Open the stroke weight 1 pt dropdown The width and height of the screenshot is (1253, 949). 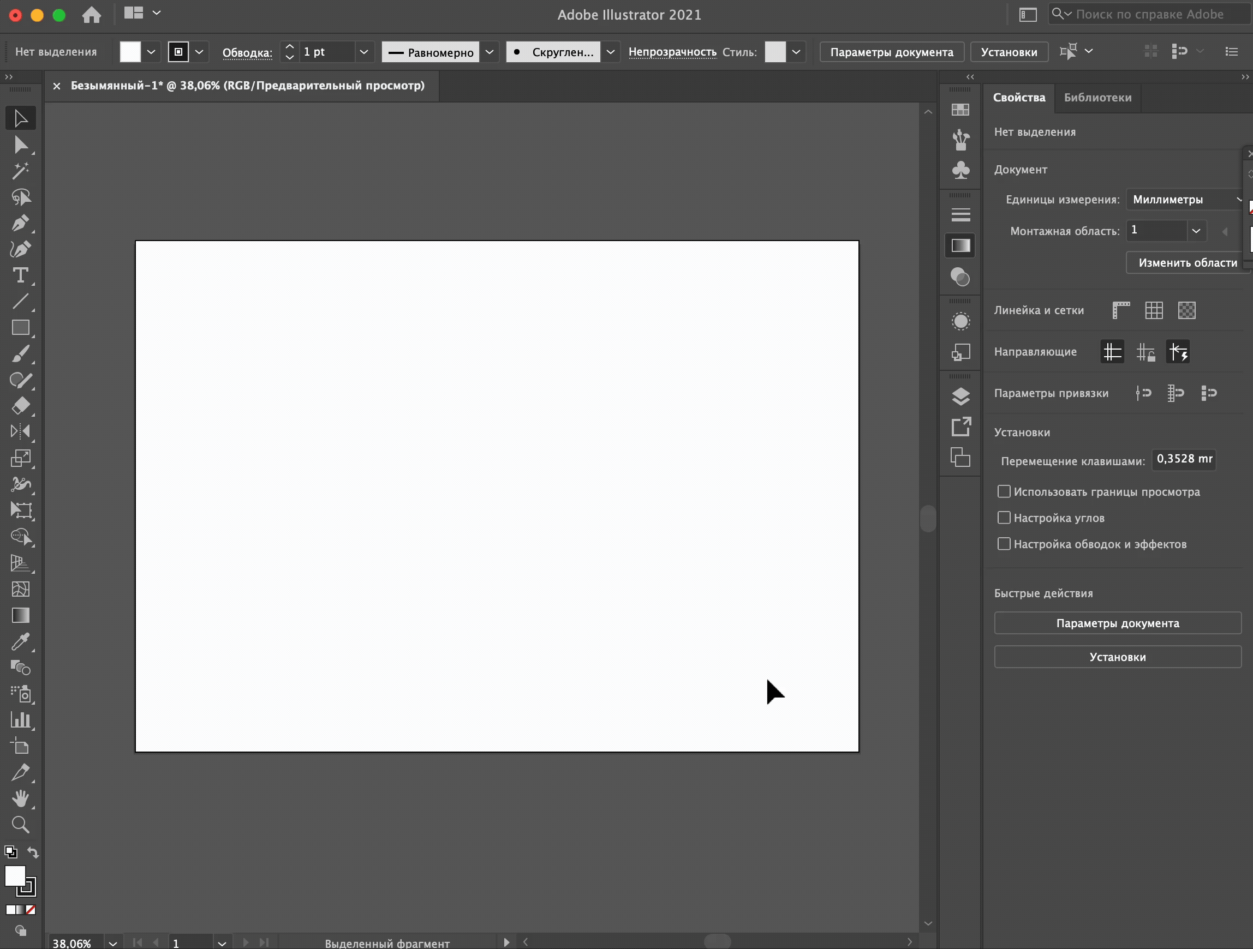click(363, 52)
